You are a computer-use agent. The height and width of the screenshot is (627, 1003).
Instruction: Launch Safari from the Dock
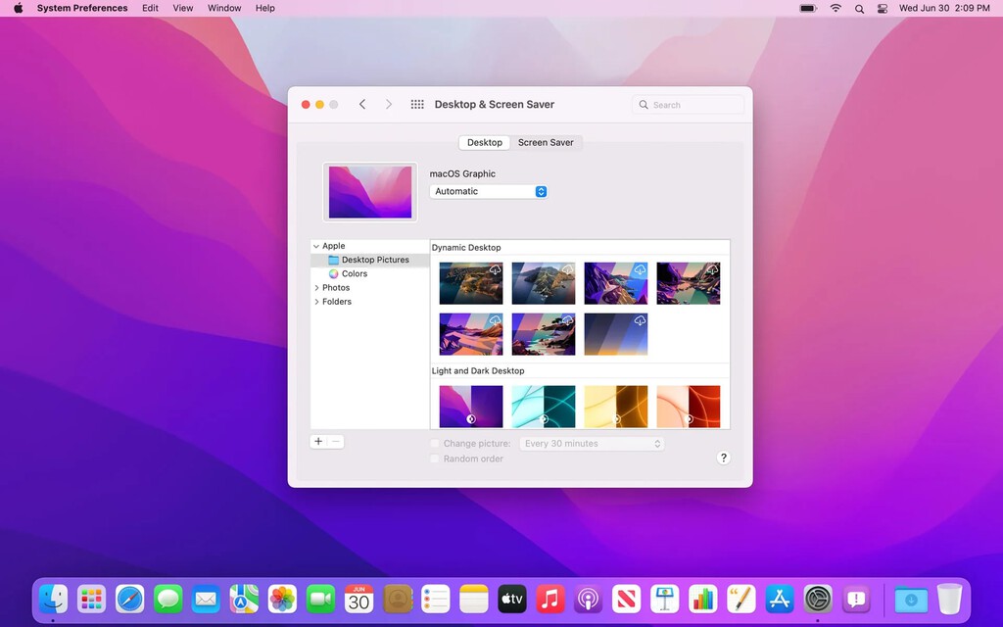pyautogui.click(x=129, y=599)
